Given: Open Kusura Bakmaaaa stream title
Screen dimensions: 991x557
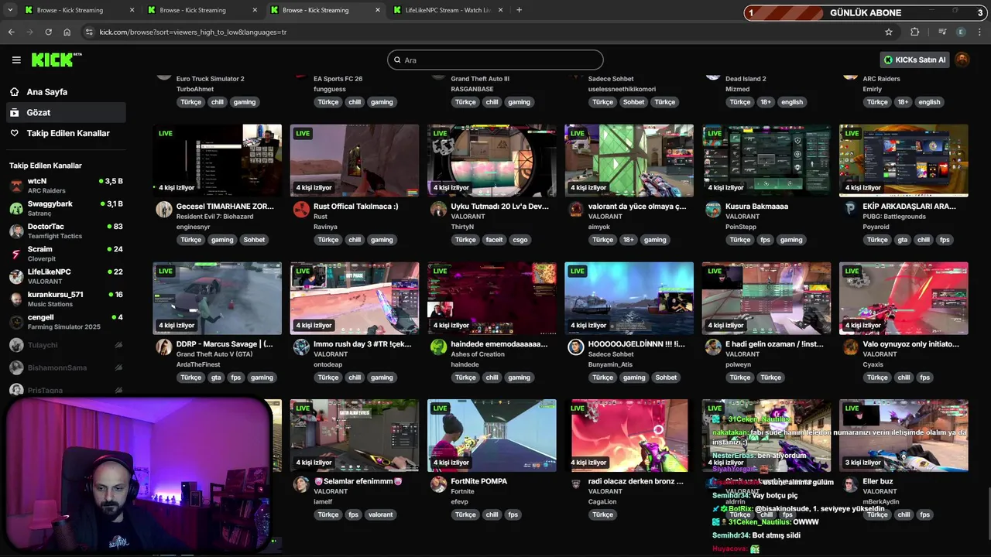Looking at the screenshot, I should coord(756,207).
